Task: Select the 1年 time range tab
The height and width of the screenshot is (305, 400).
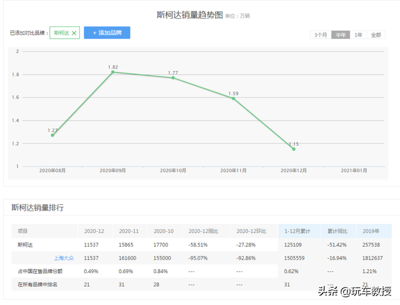Action: pos(358,35)
